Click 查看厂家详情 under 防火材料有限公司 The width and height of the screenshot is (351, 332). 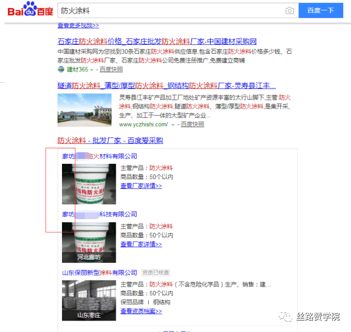tap(141, 186)
